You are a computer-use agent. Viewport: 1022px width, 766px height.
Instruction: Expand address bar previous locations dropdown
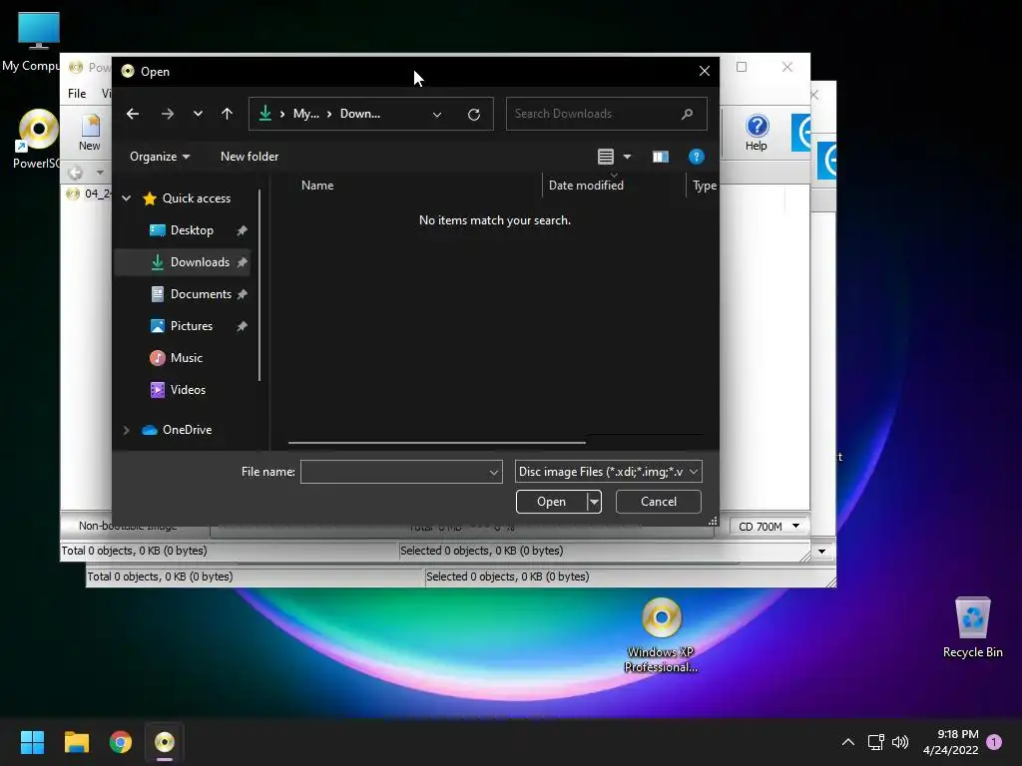[437, 114]
